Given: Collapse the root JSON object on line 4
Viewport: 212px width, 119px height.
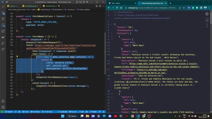Looking at the screenshot, I should pyautogui.click(x=112, y=24).
